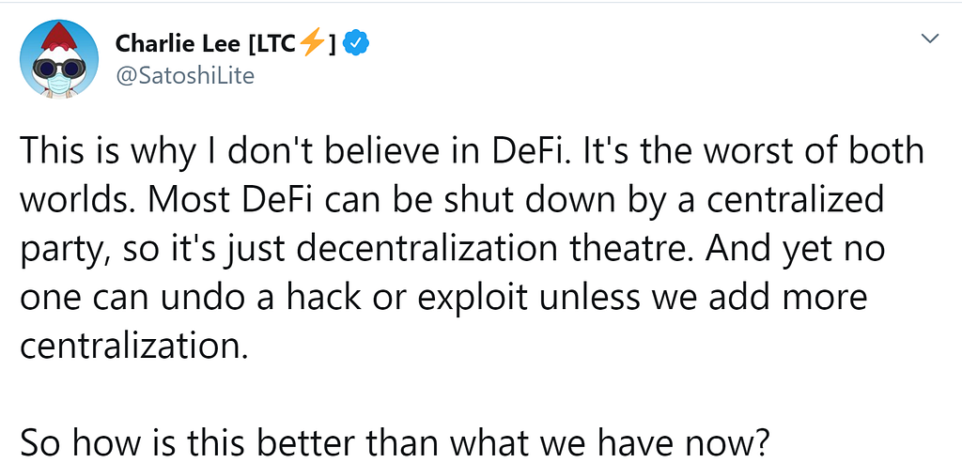
Task: Click the blue verified badge
Action: click(354, 44)
